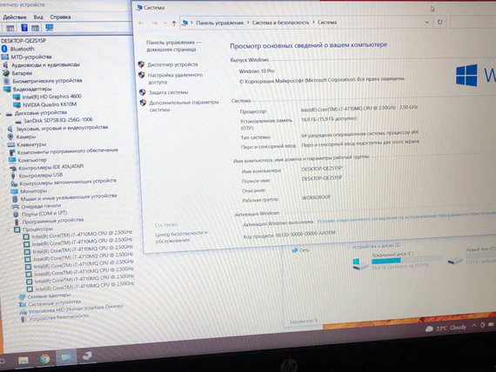
Task: Select the MTD-устройства category icon
Action: click(4, 56)
